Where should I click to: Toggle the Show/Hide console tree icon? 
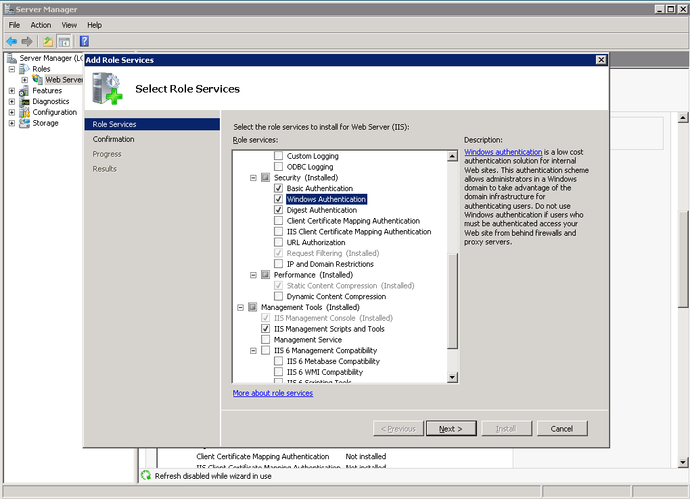[64, 42]
